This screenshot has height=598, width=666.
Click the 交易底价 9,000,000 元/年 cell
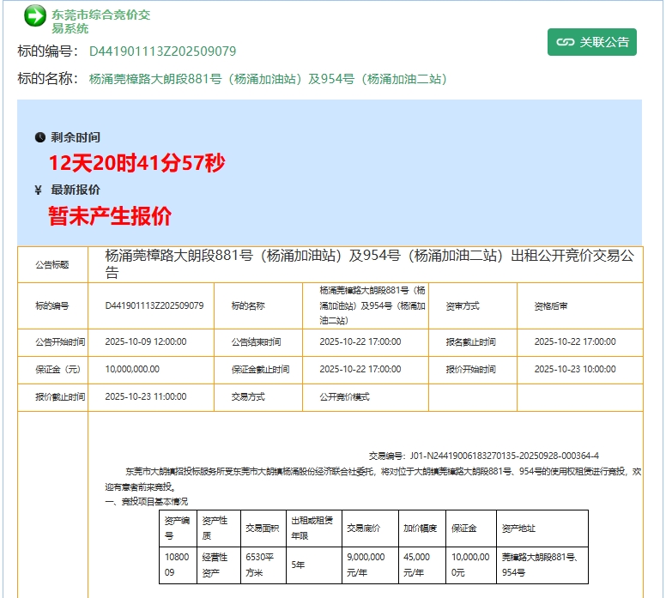(x=366, y=563)
